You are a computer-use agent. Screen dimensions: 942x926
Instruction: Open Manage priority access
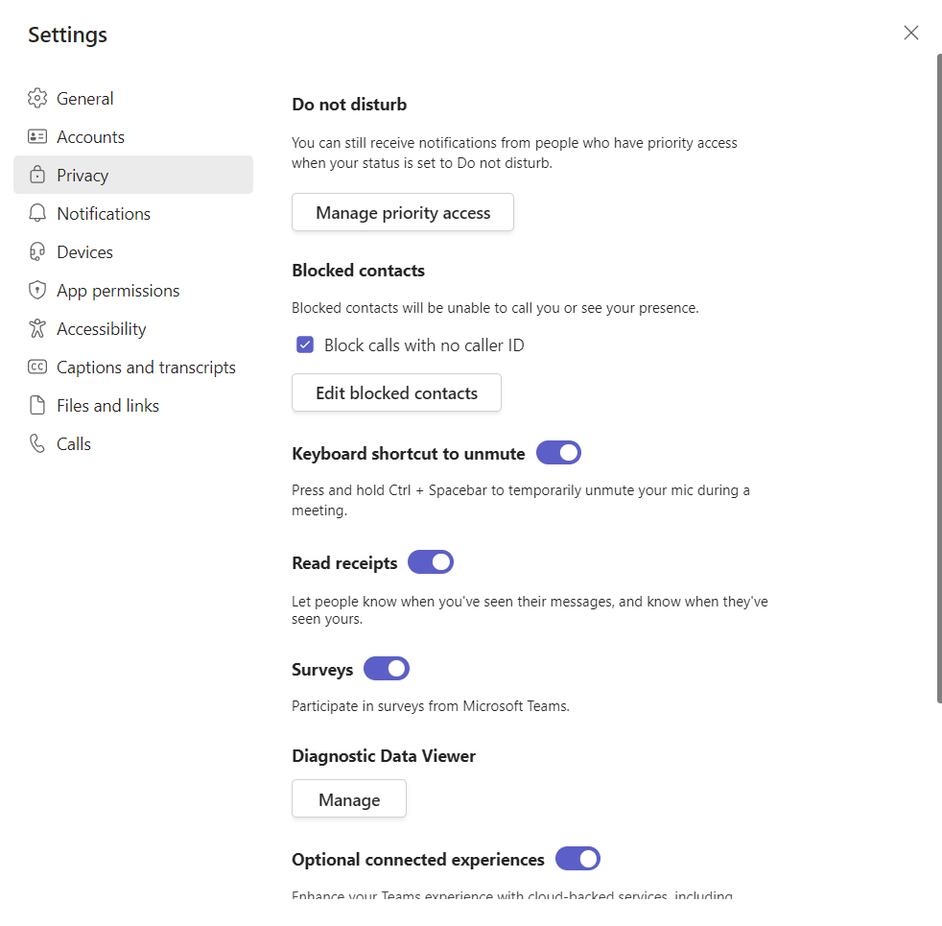(403, 212)
